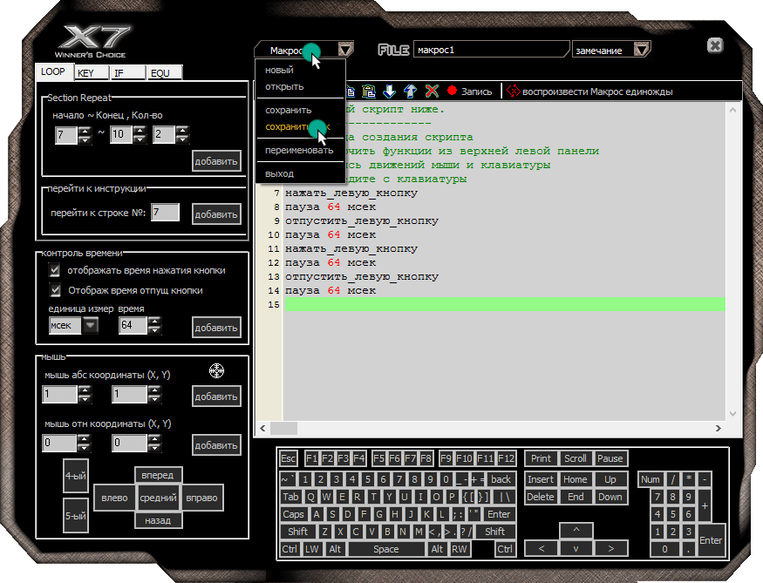
Task: Switch to the EQU tab
Action: [164, 73]
